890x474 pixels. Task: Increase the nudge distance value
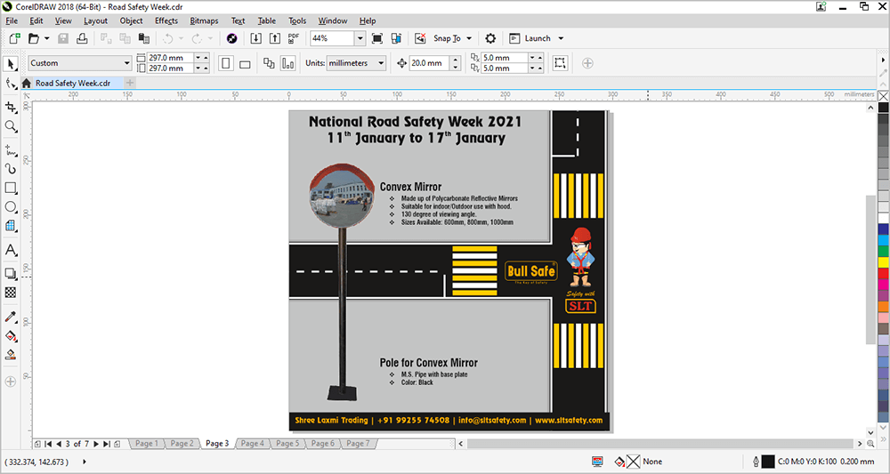[x=455, y=60]
